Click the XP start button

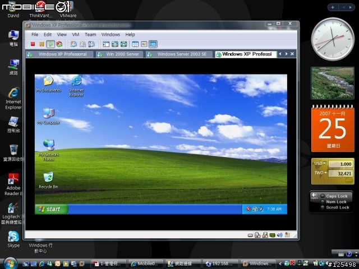[x=51, y=209]
